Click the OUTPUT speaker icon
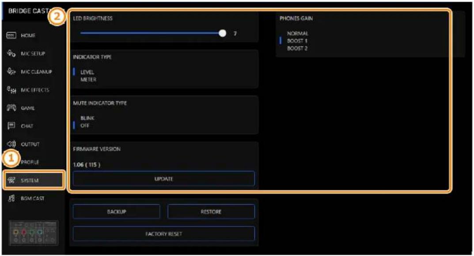 click(11, 144)
